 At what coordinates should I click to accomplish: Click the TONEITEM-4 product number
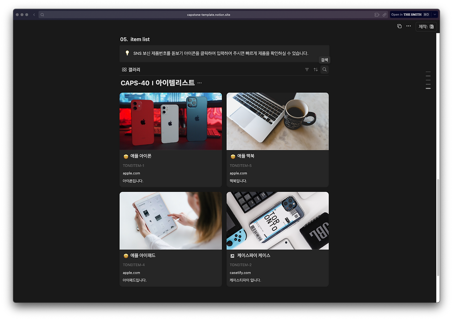[x=134, y=265]
